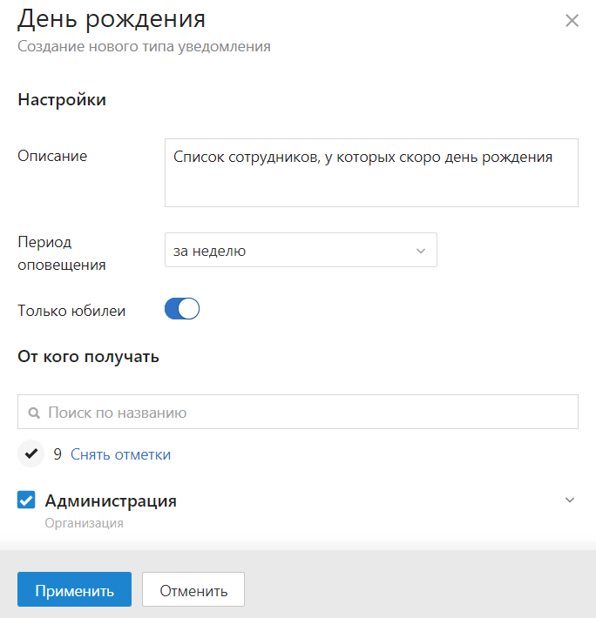Uncheck the Администрация checkbox
This screenshot has height=618, width=596.
point(26,500)
